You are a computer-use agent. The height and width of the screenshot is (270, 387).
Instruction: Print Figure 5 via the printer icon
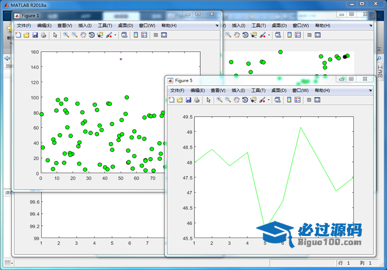(x=196, y=100)
